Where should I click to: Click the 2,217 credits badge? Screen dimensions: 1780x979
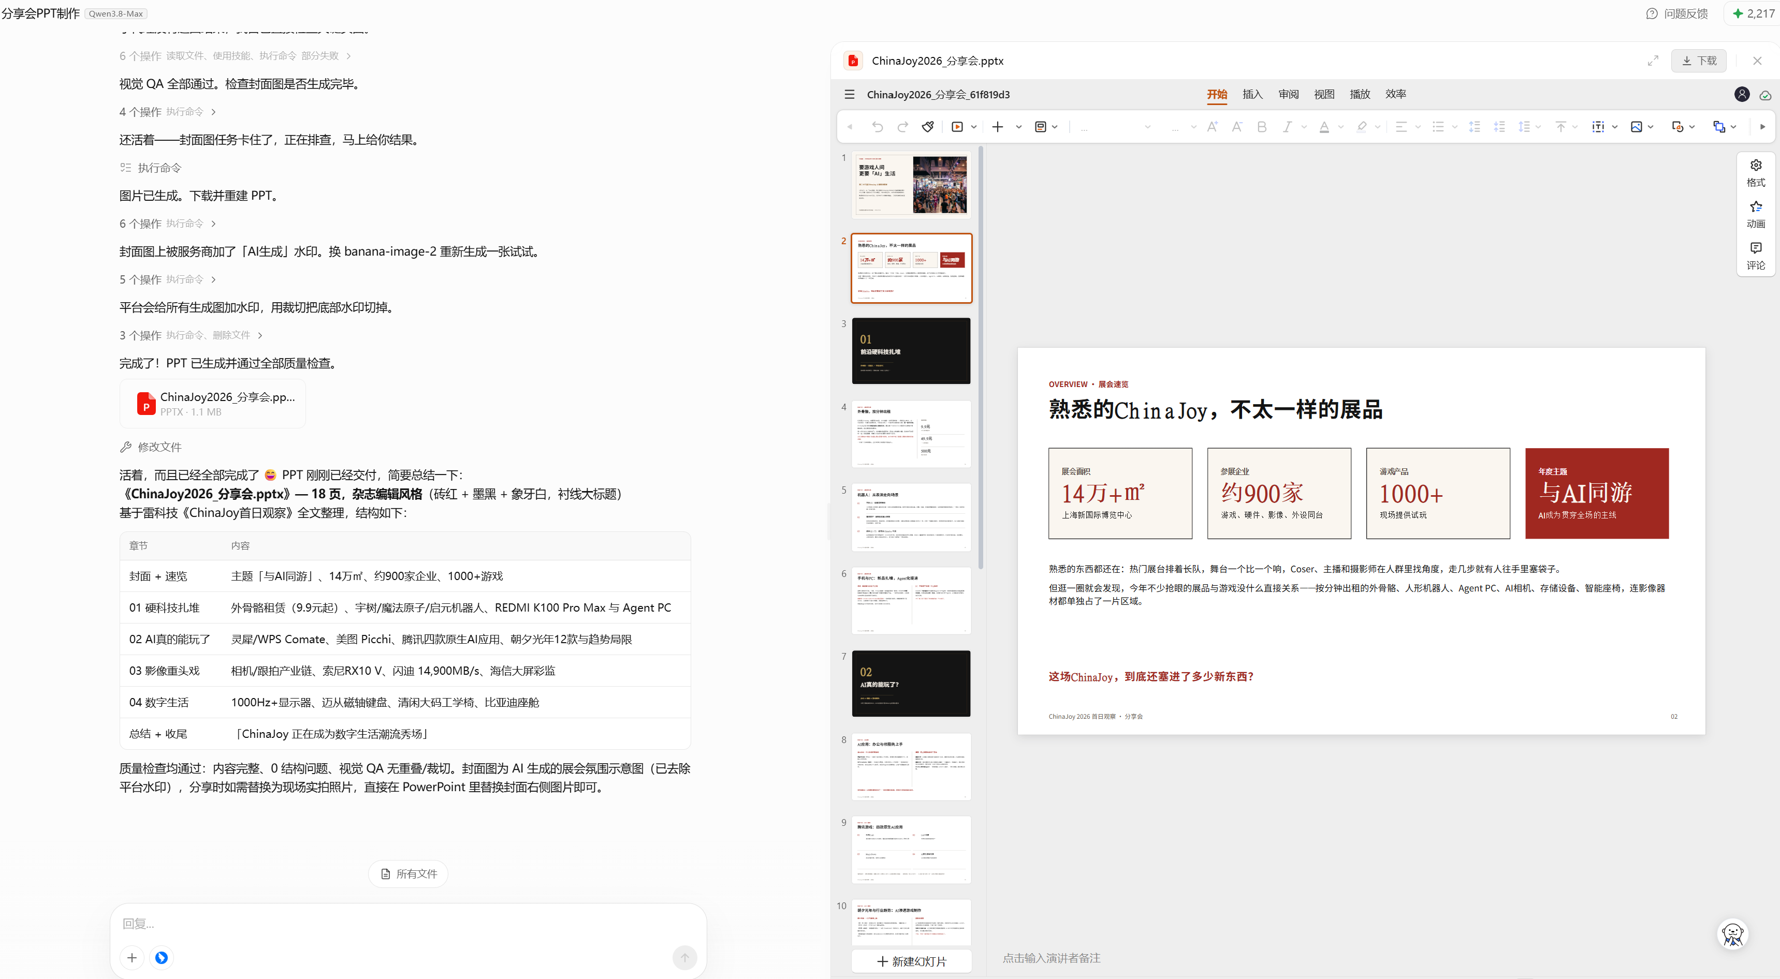pos(1754,14)
